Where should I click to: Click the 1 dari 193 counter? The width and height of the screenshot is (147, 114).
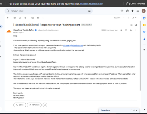point(117,18)
